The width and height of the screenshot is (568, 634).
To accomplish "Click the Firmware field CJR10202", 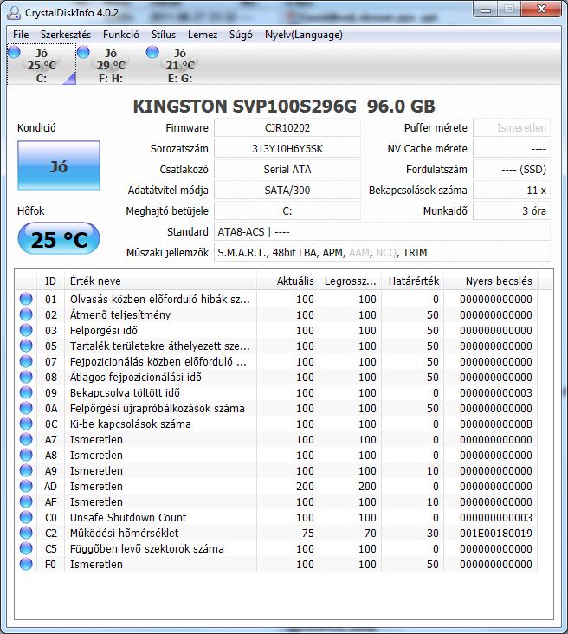I will (x=287, y=128).
